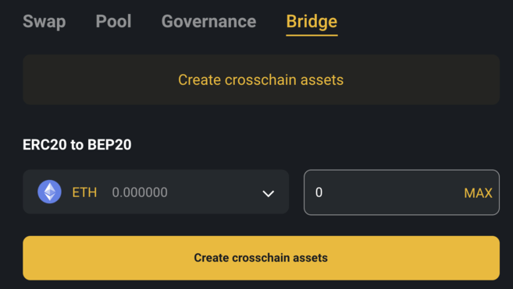The image size is (513, 289).
Task: Click blank area inside amount field before MAX
Action: [393, 192]
